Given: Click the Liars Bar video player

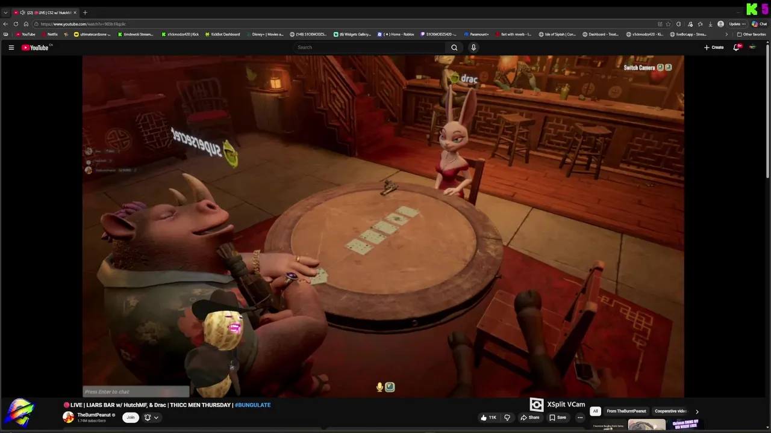Looking at the screenshot, I should [383, 227].
